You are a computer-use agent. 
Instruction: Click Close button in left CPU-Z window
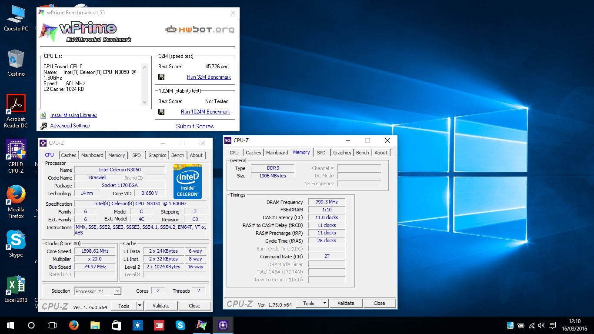click(x=194, y=306)
